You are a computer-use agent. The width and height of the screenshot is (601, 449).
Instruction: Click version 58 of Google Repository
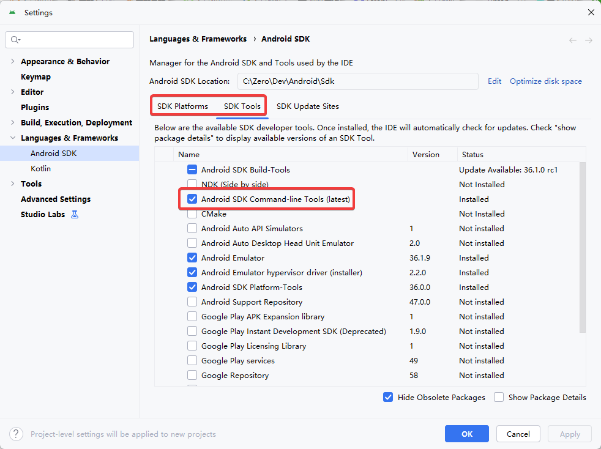pyautogui.click(x=414, y=376)
